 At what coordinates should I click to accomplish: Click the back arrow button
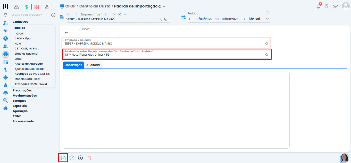coord(66,32)
